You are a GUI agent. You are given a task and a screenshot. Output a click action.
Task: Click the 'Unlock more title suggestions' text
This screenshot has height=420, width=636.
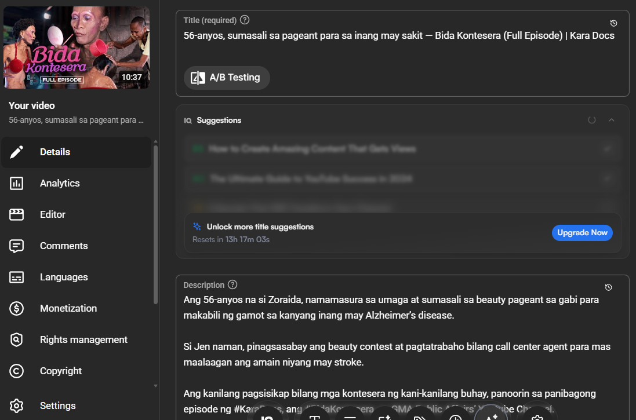260,227
